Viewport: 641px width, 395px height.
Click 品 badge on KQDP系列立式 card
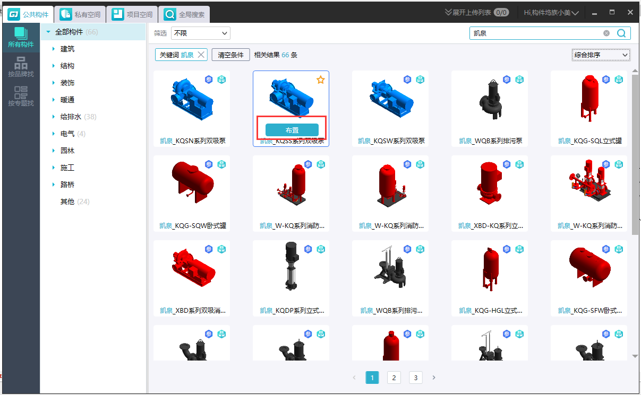pos(321,249)
